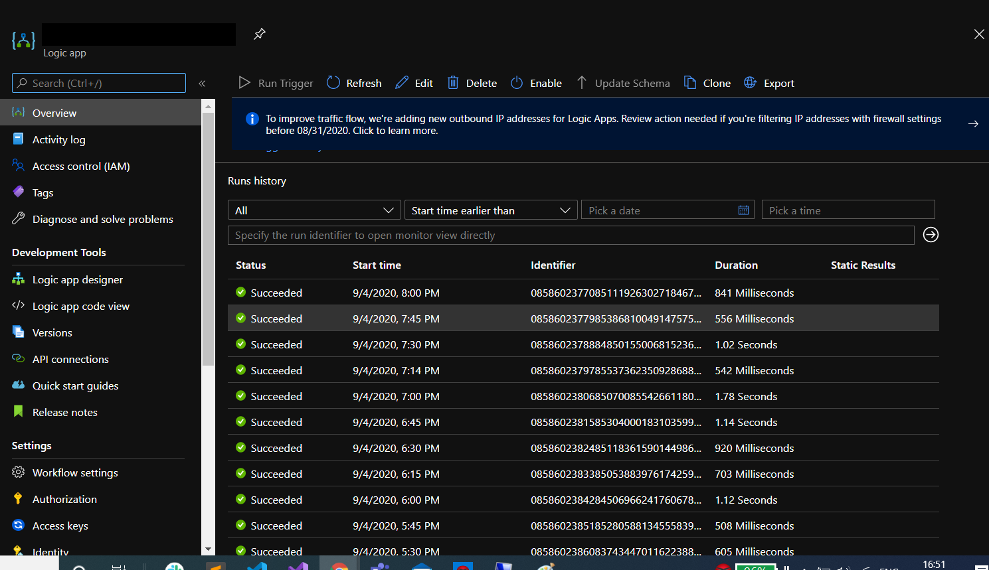
Task: Click Run Trigger button label
Action: [286, 83]
